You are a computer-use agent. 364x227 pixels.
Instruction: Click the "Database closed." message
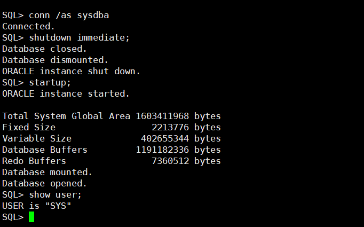coord(44,49)
